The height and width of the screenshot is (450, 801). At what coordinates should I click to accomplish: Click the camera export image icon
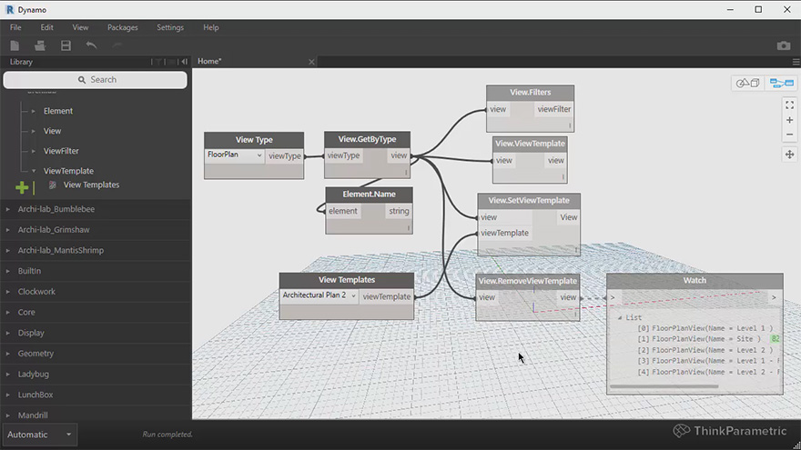(784, 46)
